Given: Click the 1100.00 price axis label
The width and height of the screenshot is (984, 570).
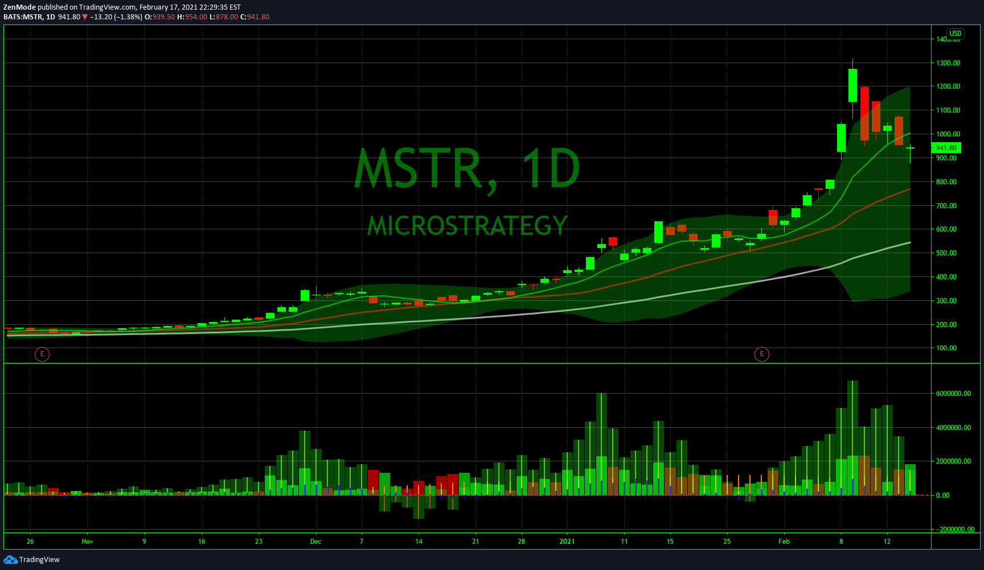Looking at the screenshot, I should [x=948, y=110].
